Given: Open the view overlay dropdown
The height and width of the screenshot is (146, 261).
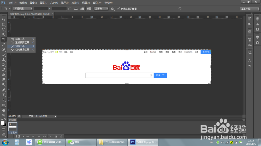Looking at the screenshot, I should click(101, 9).
